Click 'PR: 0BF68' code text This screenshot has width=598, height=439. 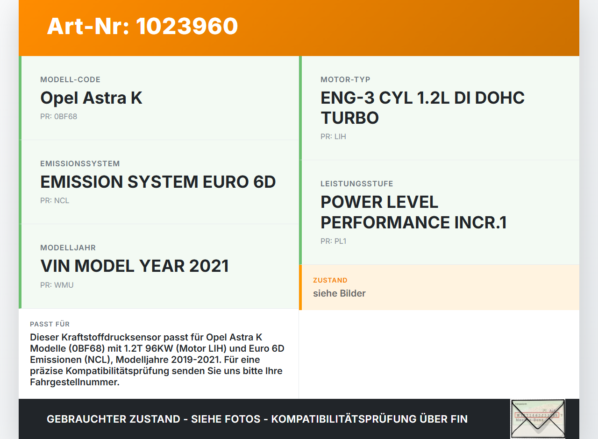58,117
